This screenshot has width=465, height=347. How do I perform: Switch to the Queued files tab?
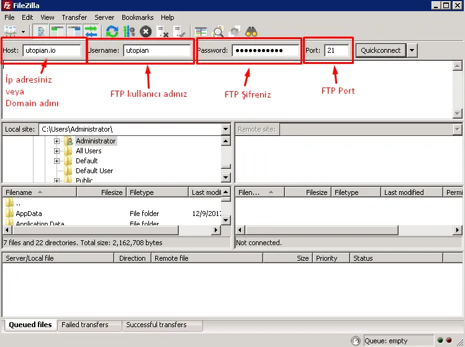30,325
